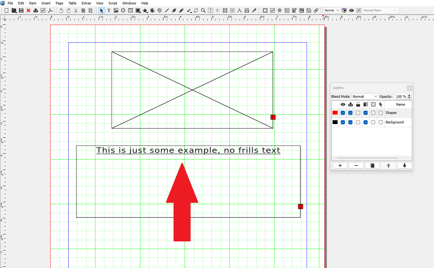Toggle visibility checkbox for Background layer
The width and height of the screenshot is (434, 268).
click(x=343, y=122)
